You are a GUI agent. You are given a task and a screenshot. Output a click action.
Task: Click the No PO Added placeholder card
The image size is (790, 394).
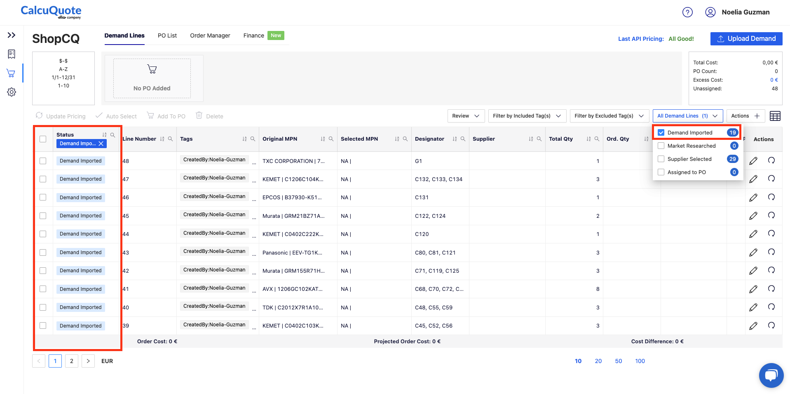(152, 78)
